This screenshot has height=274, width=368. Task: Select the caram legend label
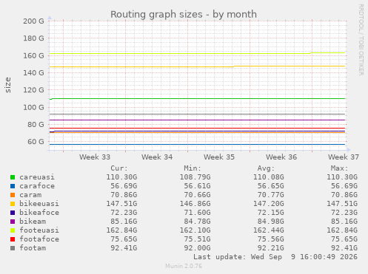(x=30, y=195)
